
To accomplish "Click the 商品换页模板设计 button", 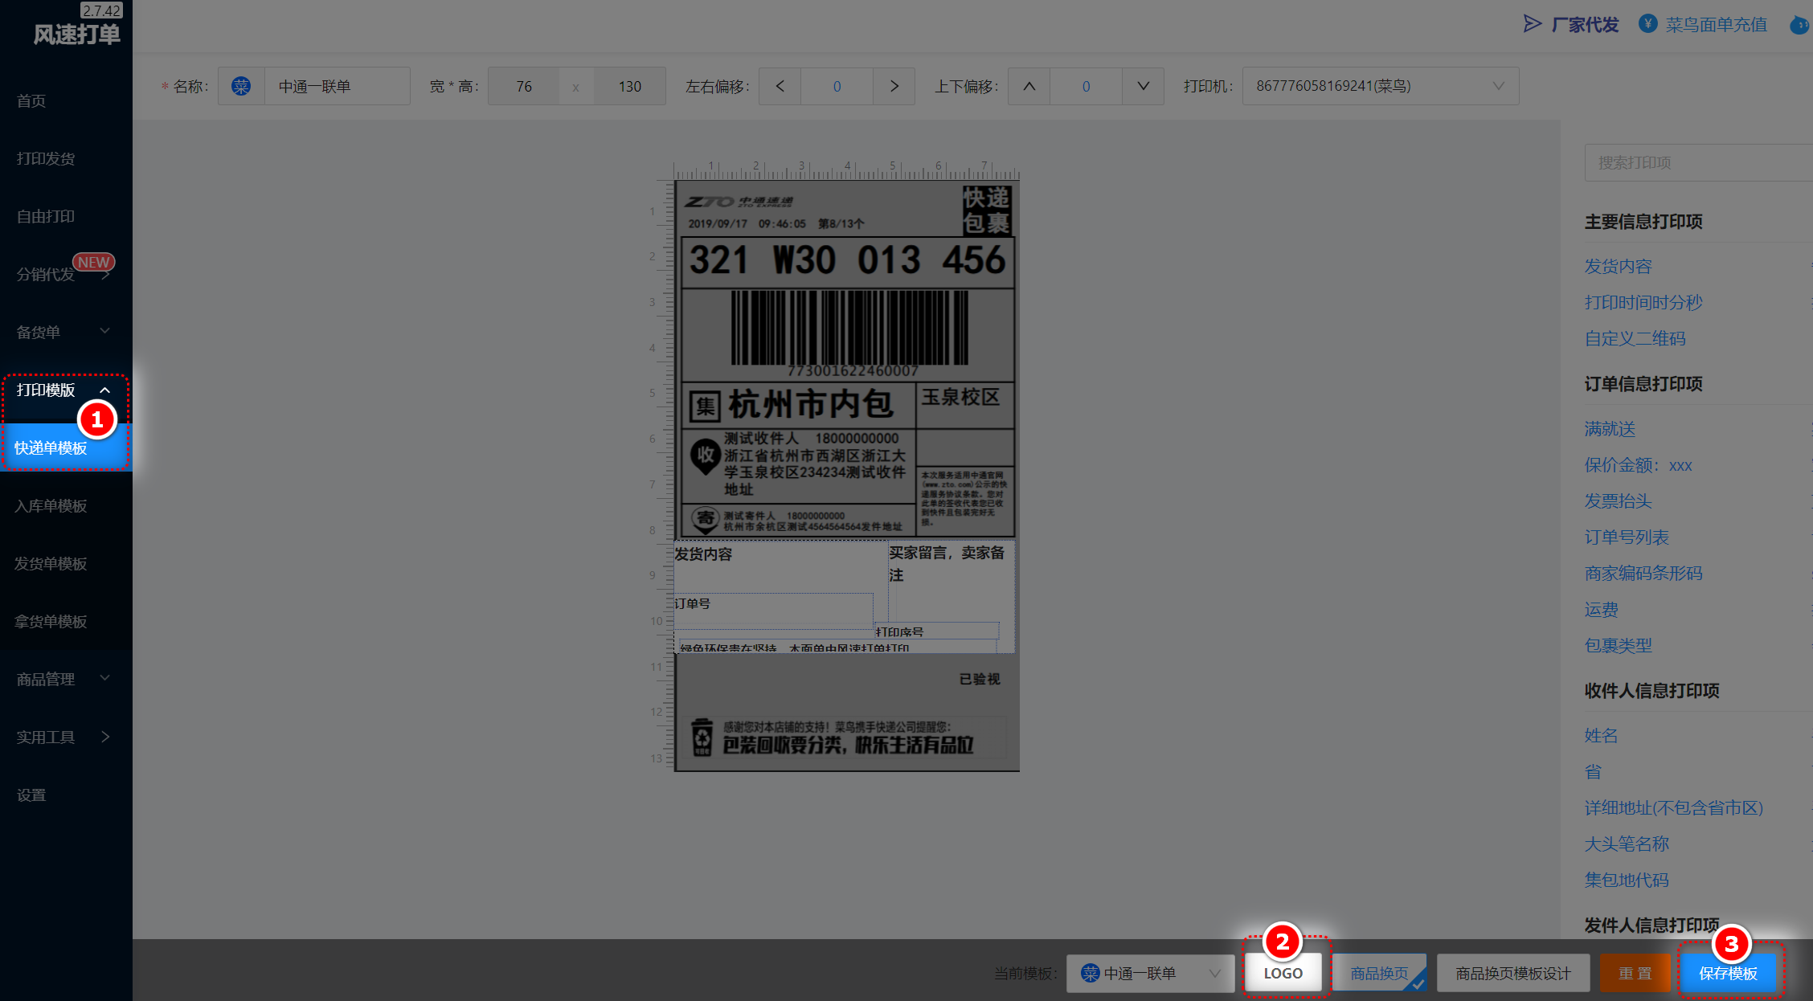I will point(1513,973).
